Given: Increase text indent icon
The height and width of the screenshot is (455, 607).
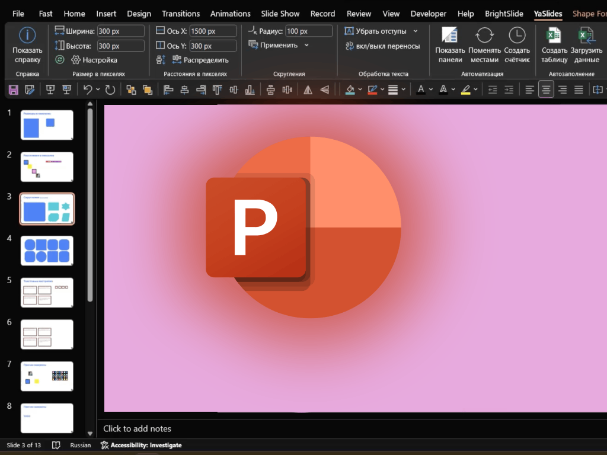Looking at the screenshot, I should tap(509, 90).
